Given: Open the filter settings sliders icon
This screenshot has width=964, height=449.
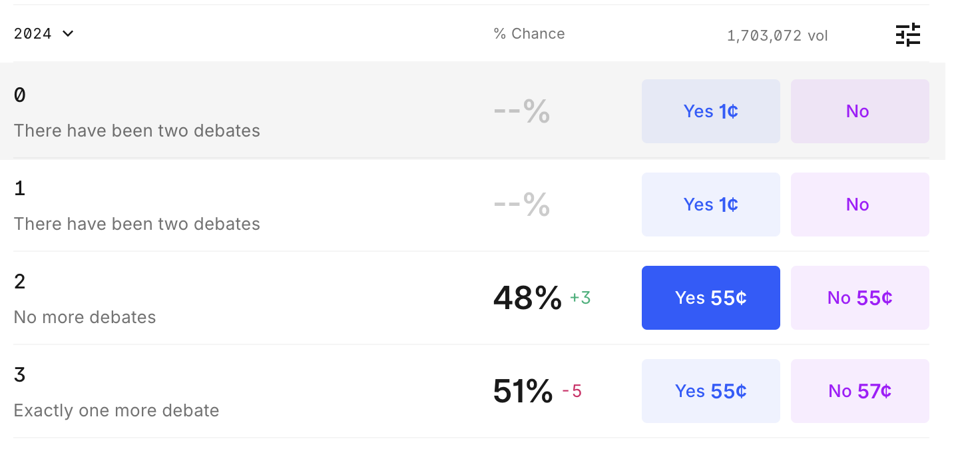Looking at the screenshot, I should [907, 34].
